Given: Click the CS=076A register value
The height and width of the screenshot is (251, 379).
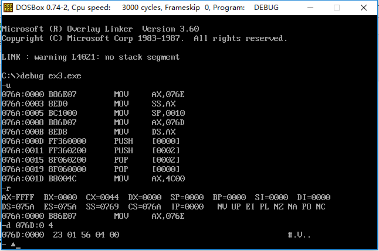Looking at the screenshot, I should (145, 207).
